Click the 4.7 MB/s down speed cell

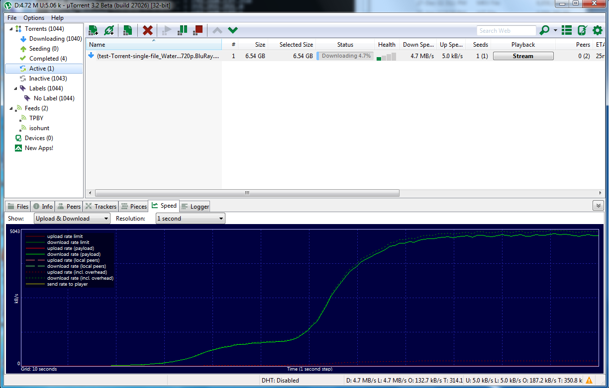[422, 56]
